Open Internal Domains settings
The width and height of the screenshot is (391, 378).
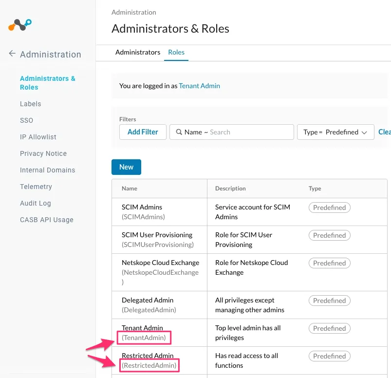[x=48, y=170]
